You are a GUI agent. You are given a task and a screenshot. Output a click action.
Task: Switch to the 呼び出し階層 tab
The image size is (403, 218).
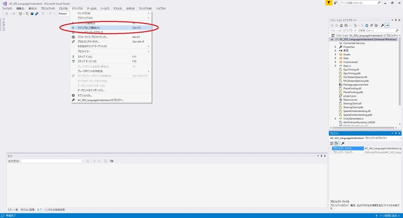[x=28, y=210]
